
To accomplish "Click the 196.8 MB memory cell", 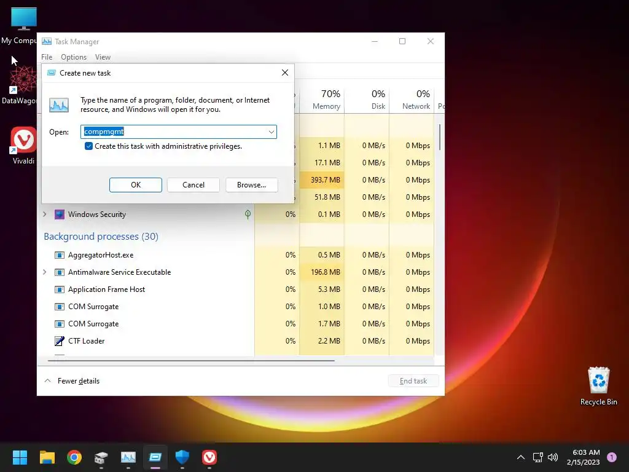I will [x=322, y=272].
